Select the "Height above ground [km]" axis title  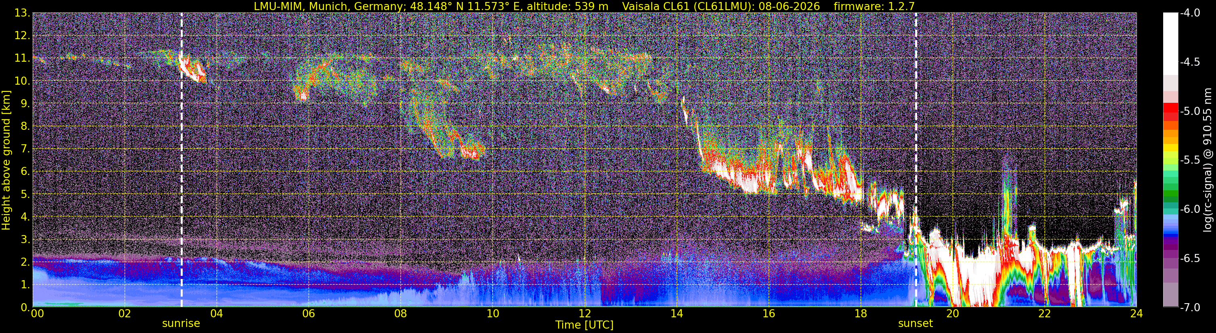coord(6,160)
